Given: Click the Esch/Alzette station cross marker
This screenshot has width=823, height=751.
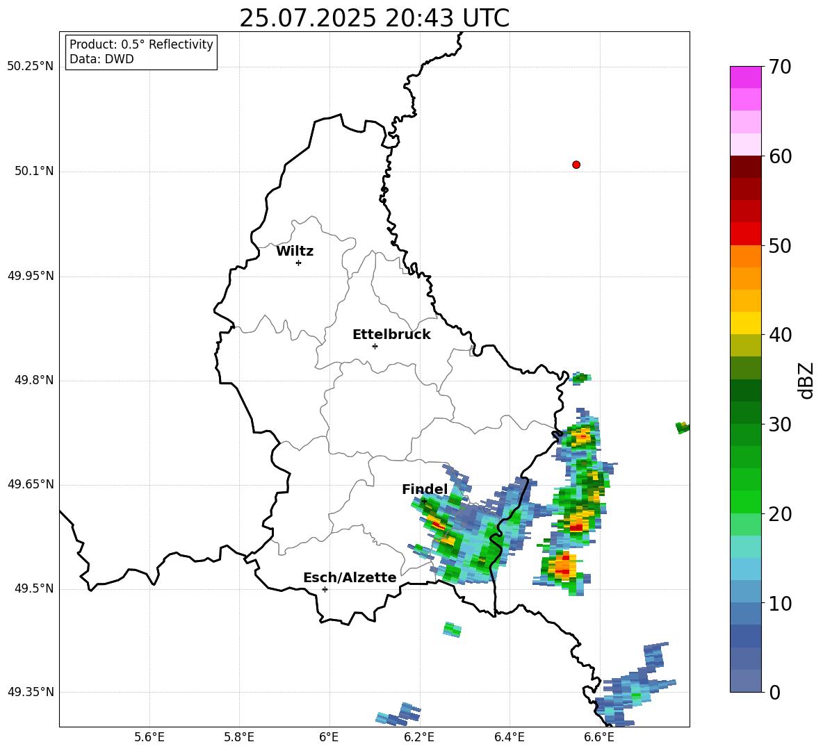Looking at the screenshot, I should pyautogui.click(x=325, y=589).
